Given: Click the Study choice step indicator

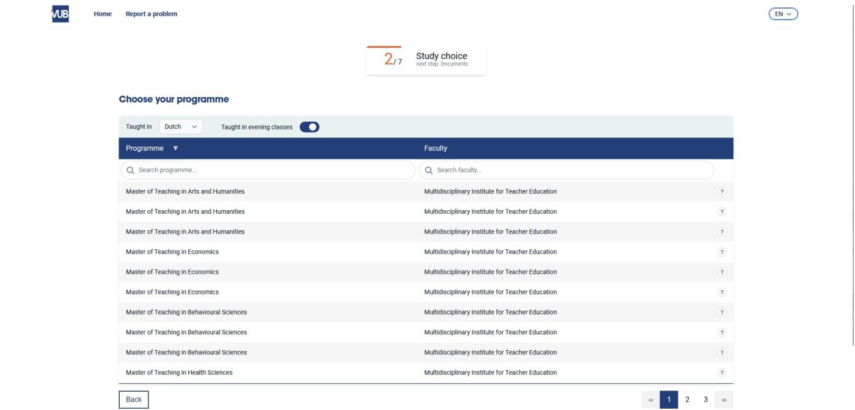Looking at the screenshot, I should click(426, 59).
